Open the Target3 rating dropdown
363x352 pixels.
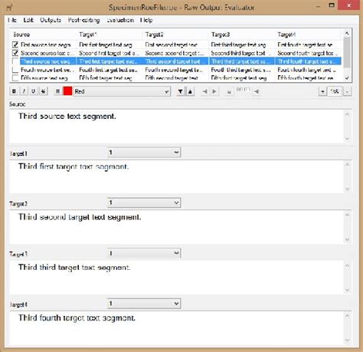(144, 253)
